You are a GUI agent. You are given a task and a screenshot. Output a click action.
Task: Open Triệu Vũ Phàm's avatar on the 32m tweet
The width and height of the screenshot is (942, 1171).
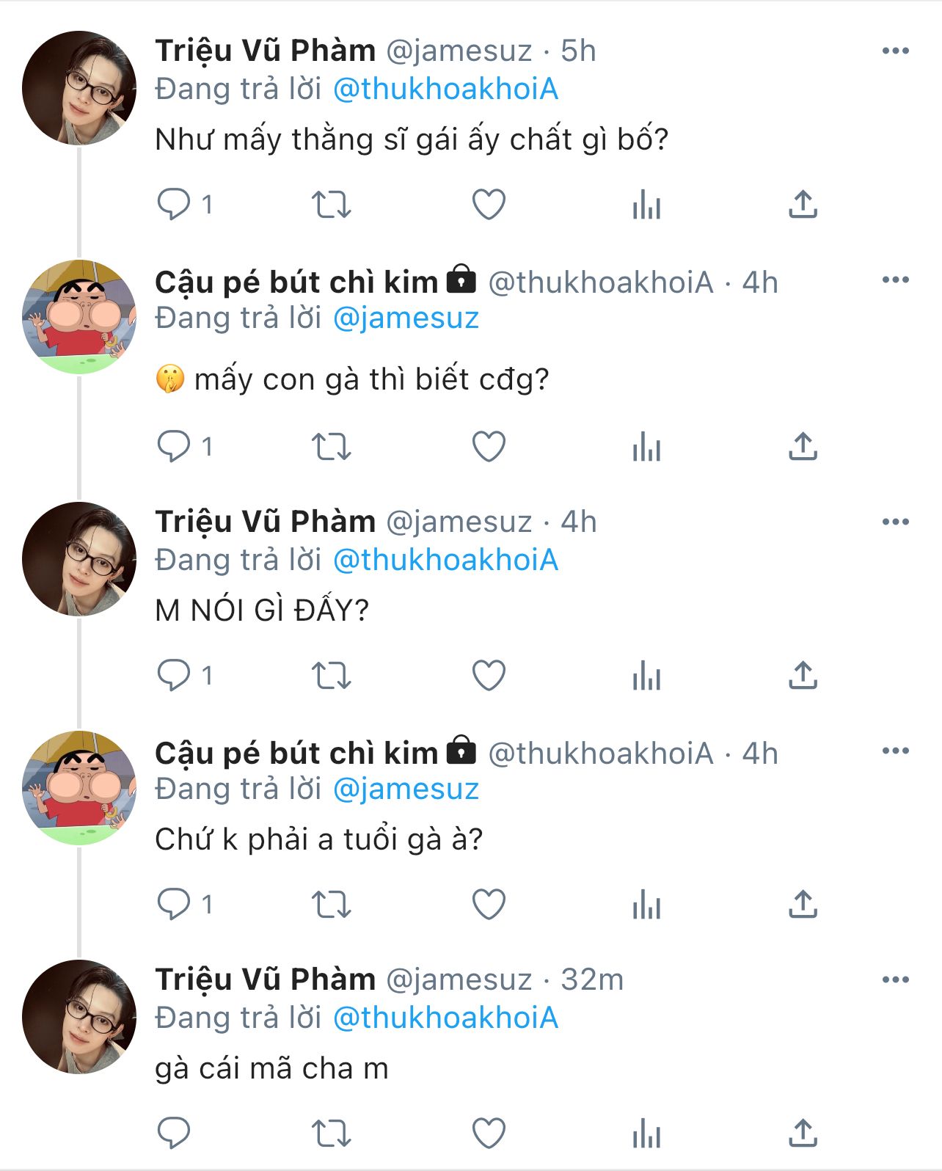tap(79, 1016)
